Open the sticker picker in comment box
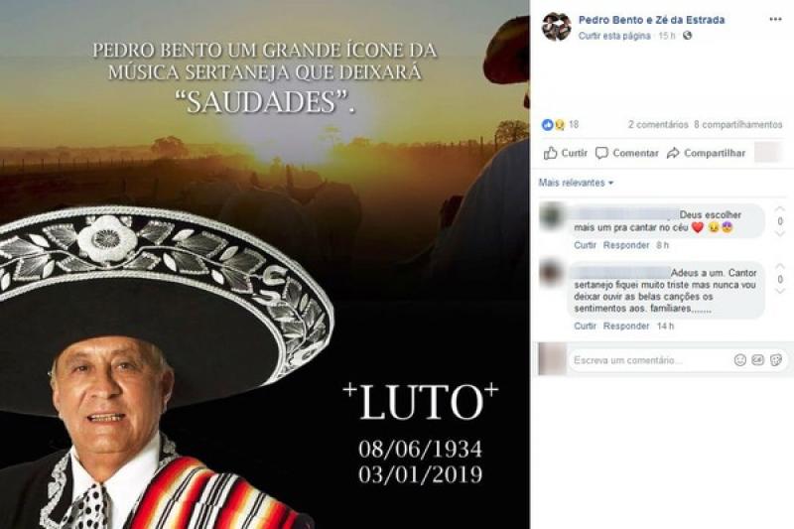The width and height of the screenshot is (794, 529). pyautogui.click(x=776, y=360)
